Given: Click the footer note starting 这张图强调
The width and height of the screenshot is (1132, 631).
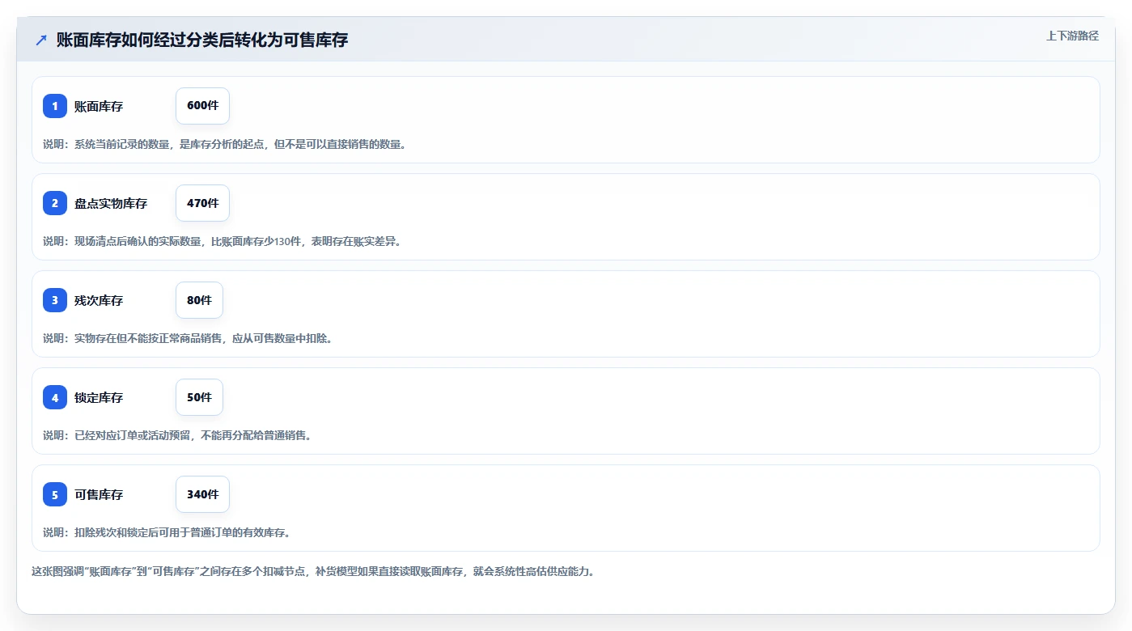Looking at the screenshot, I should [313, 571].
